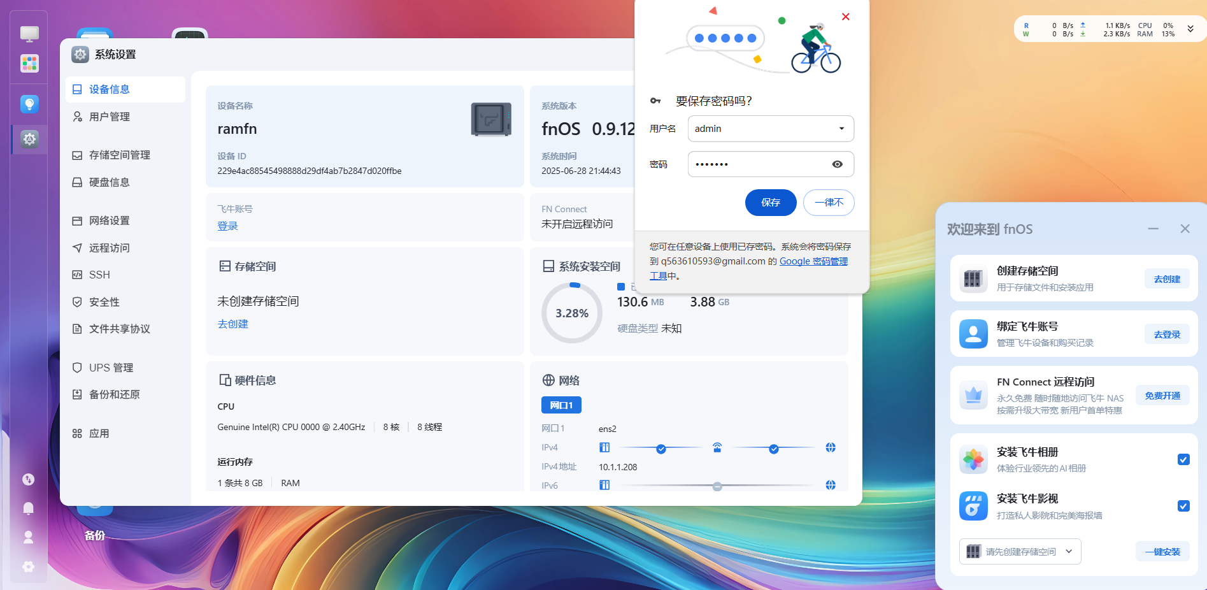Click 去创建 link under 未创建存储空间
Viewport: 1207px width, 590px height.
point(232,324)
